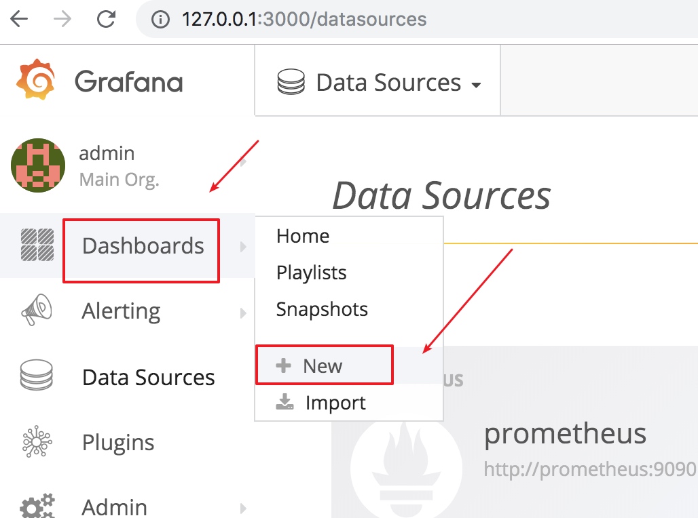
Task: Go back using browser back arrow
Action: click(x=19, y=19)
